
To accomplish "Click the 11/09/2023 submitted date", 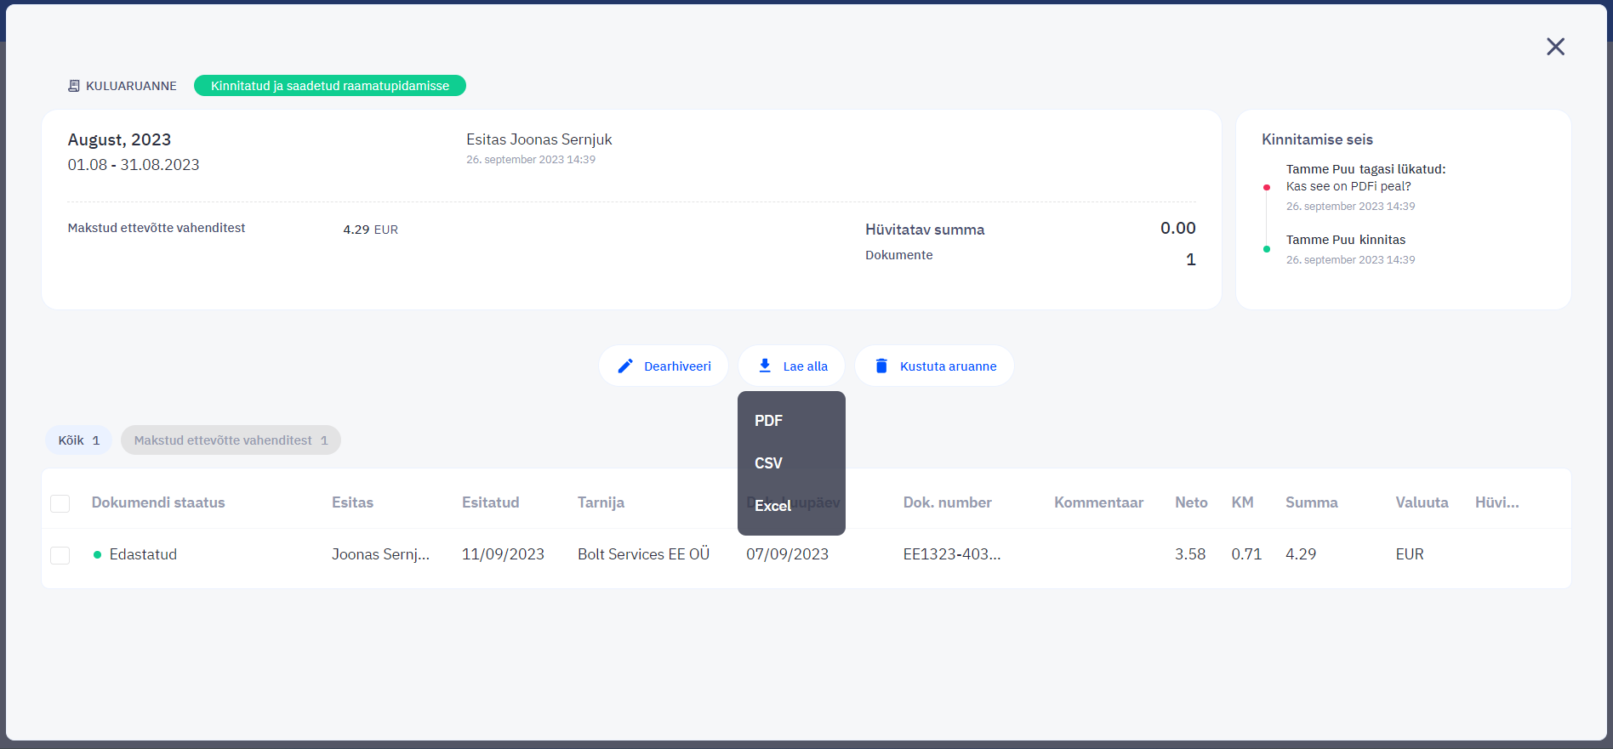I will pos(503,554).
